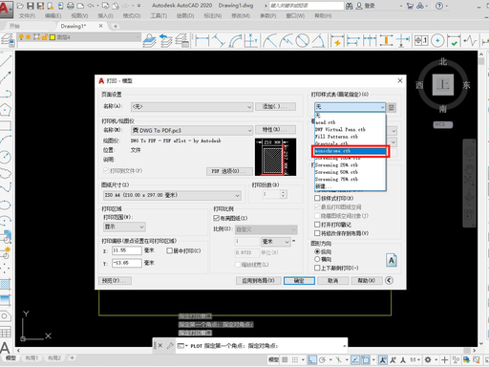
Task: Select the Radius dimension tool icon
Action: 270,41
